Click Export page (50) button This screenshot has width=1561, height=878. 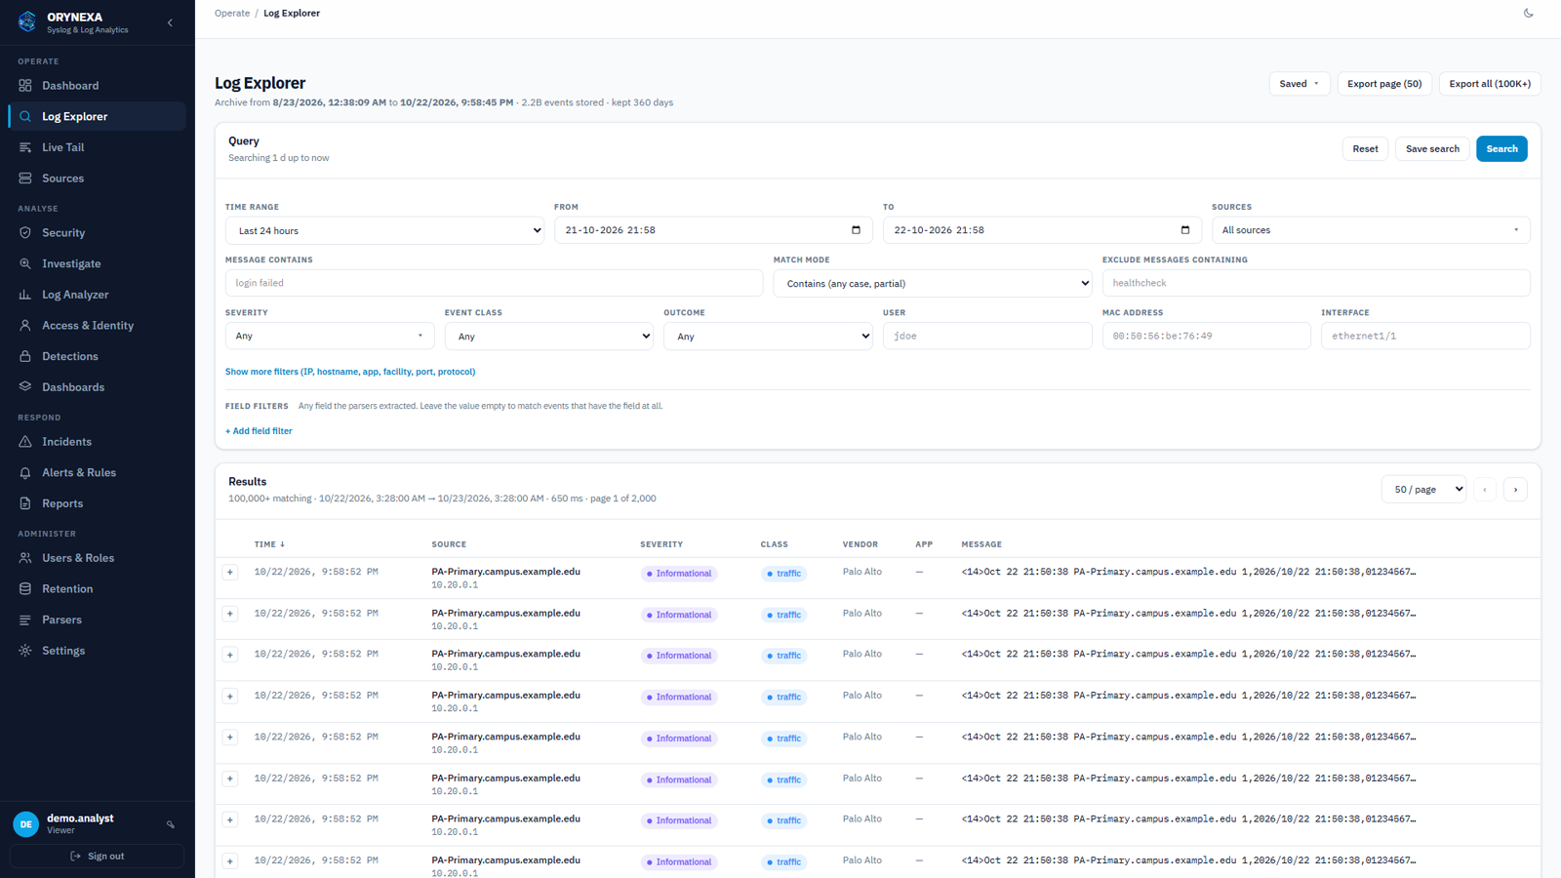click(x=1384, y=84)
